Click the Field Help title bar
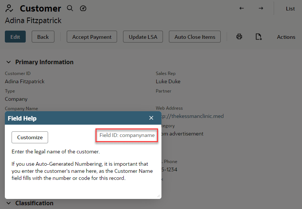Viewport: 302px width, 209px height. coord(83,118)
